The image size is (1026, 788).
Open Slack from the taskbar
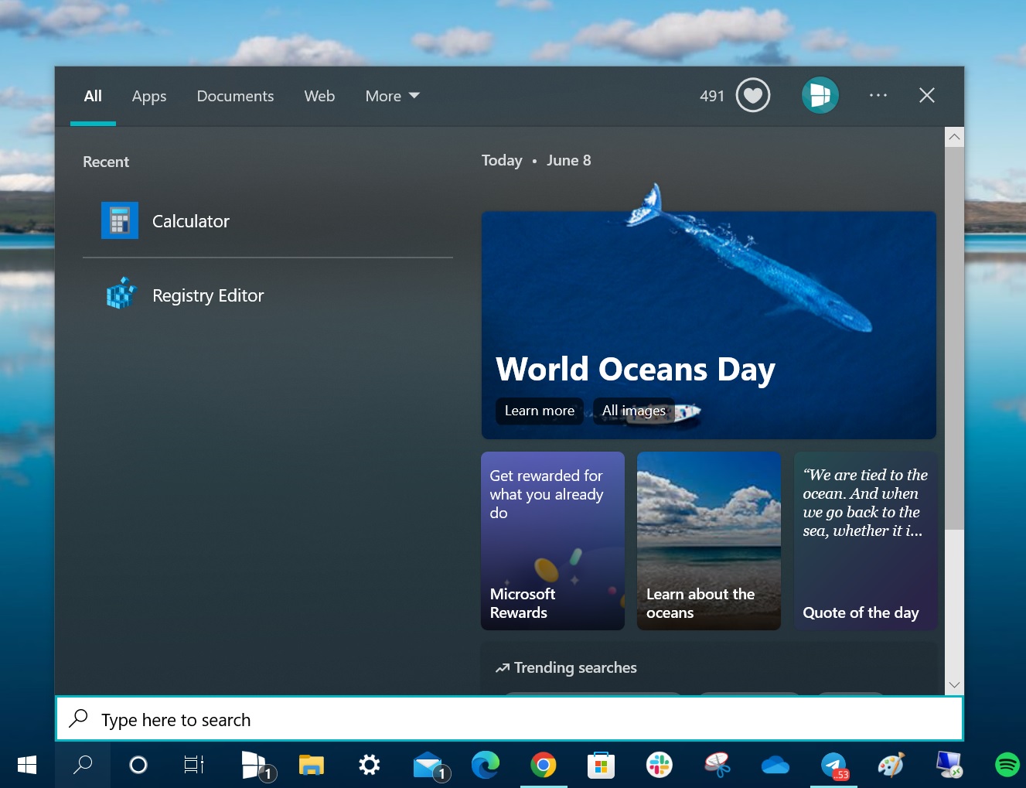[x=659, y=765]
